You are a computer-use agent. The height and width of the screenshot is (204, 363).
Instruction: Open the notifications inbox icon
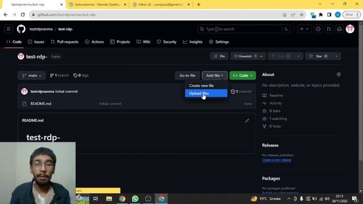tap(339, 29)
